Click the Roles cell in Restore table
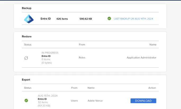Screen dimensions: 181x109 82,57
